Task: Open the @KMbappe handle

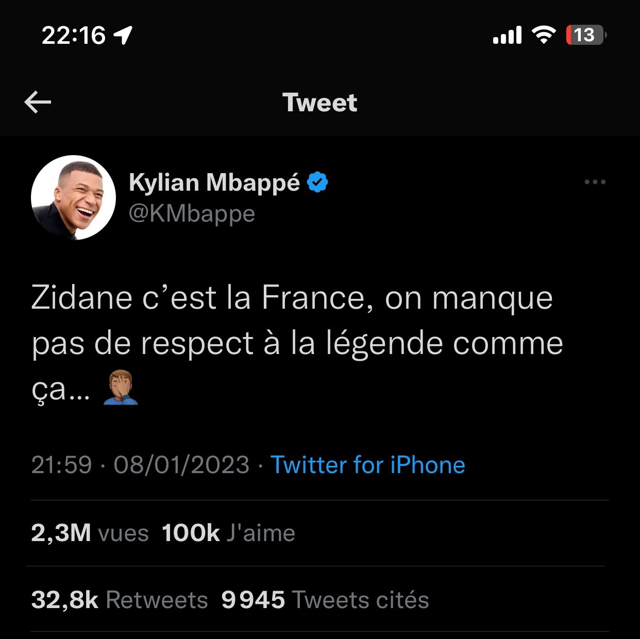Action: click(192, 213)
